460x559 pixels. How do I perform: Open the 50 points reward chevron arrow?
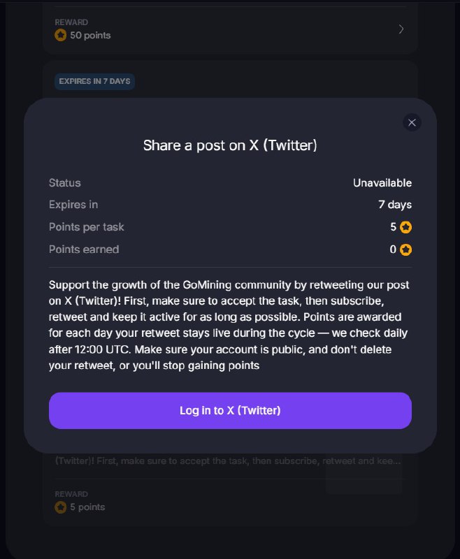401,29
